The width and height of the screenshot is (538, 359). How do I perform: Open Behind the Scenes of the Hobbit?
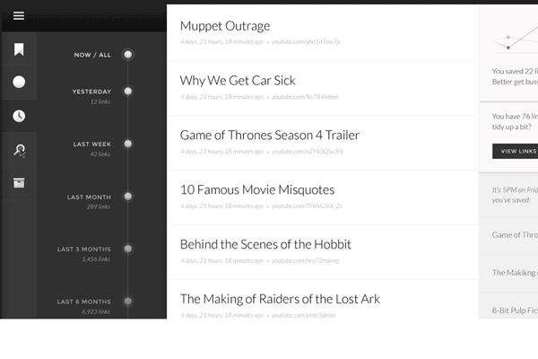pos(265,244)
